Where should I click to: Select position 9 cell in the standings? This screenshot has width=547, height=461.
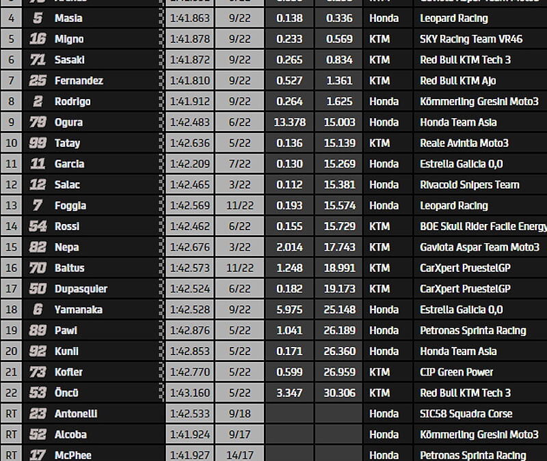11,122
